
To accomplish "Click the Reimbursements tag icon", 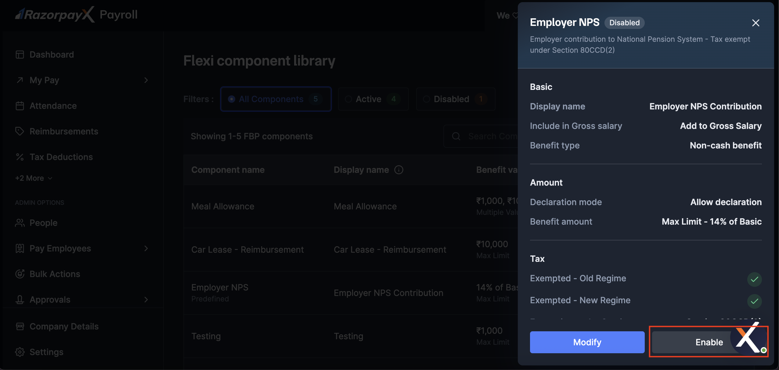I will tap(20, 131).
